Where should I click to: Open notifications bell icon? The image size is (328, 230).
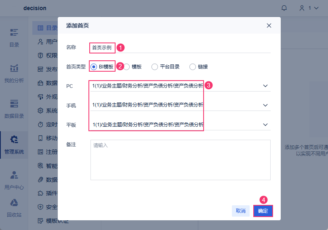(284, 8)
